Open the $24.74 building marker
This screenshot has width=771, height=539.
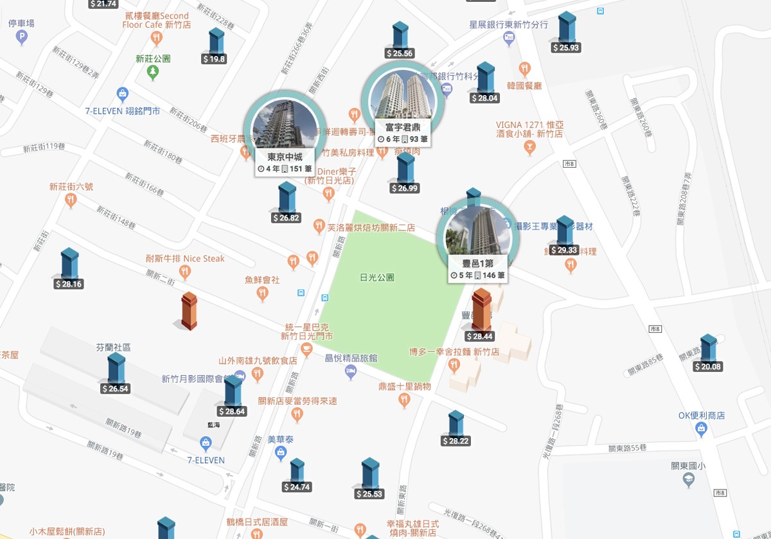(297, 475)
